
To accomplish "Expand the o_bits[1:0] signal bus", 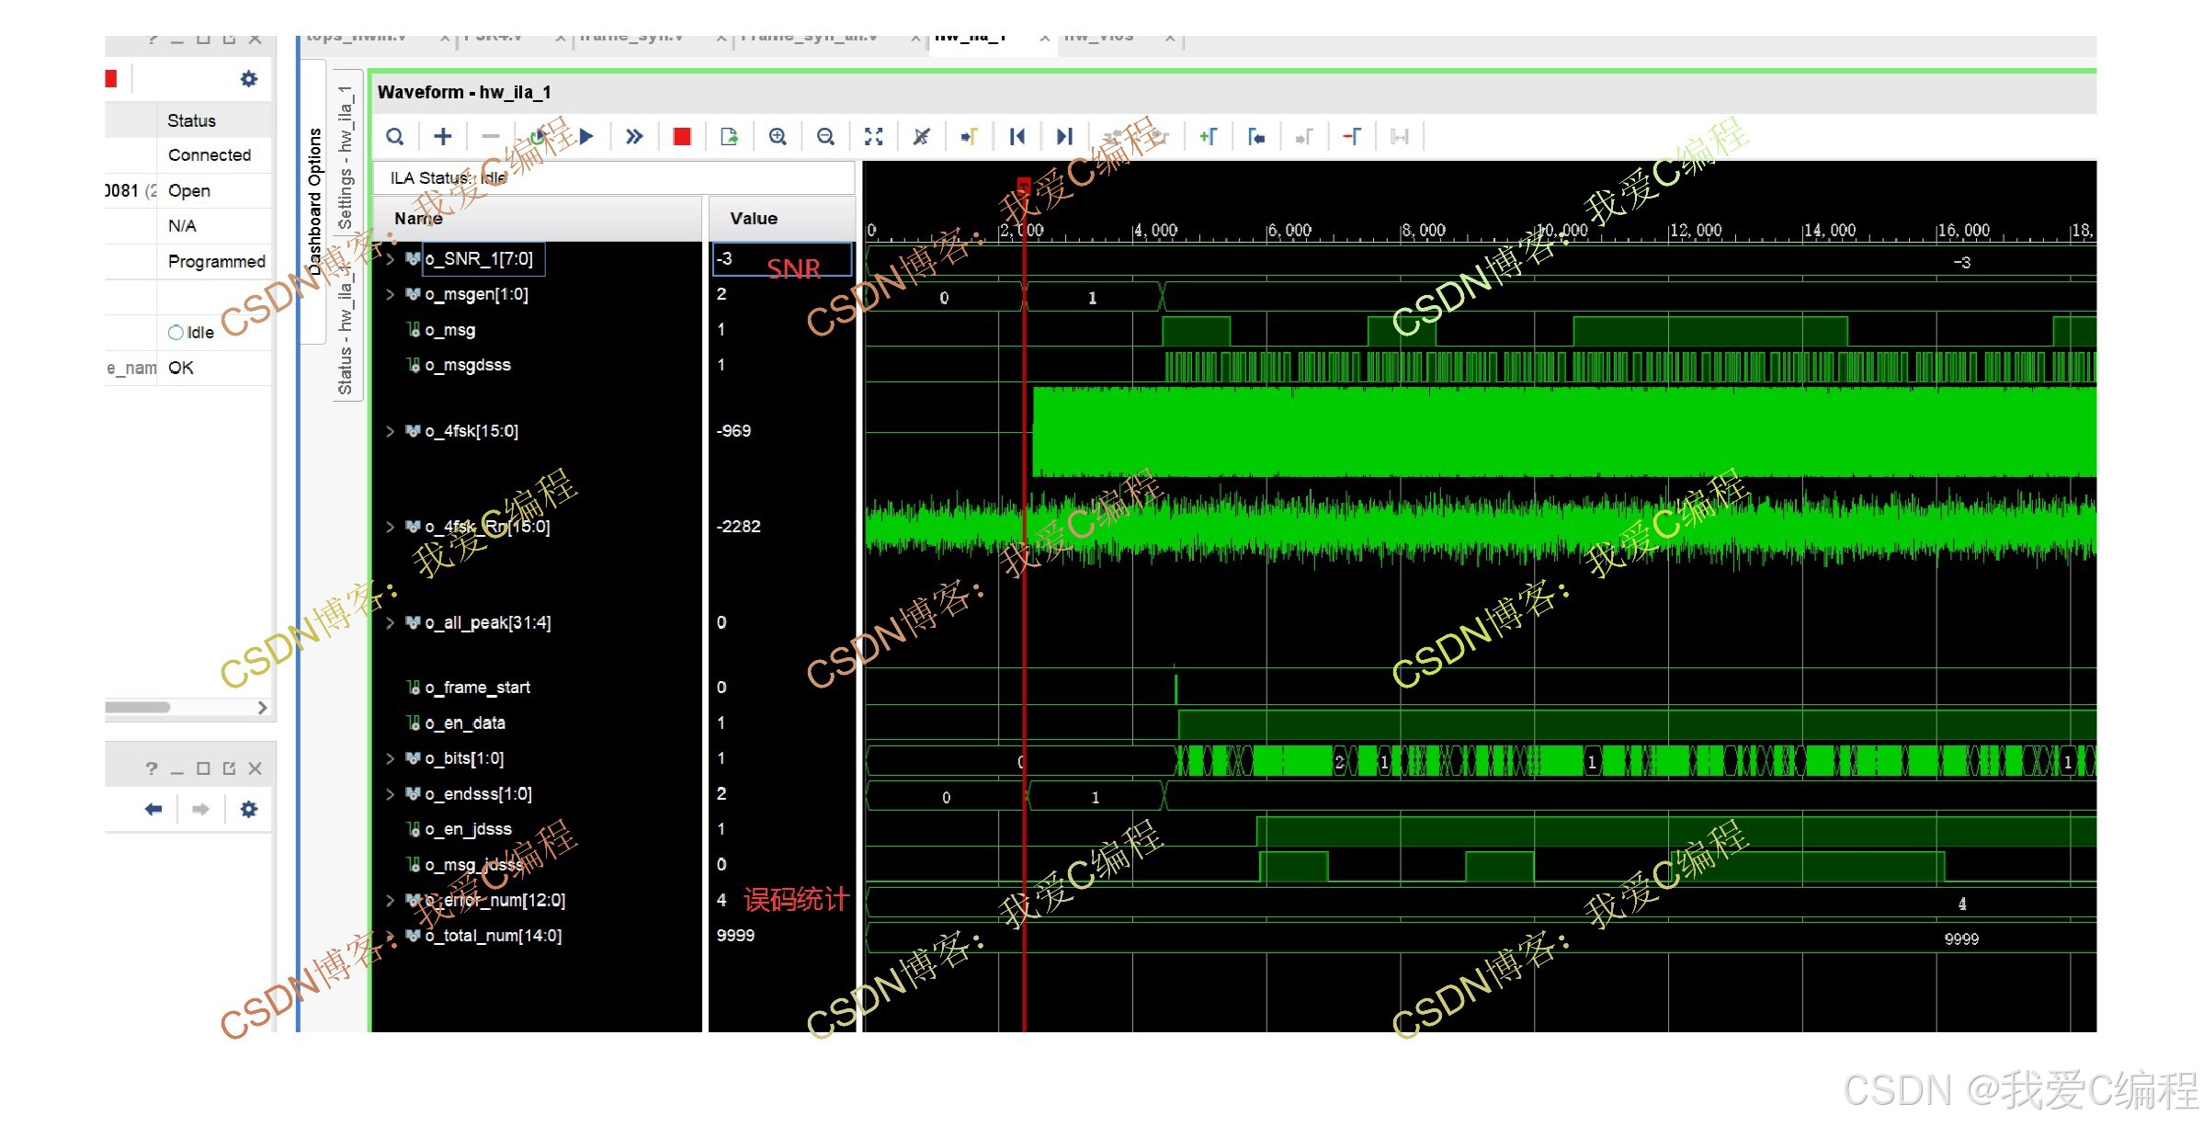I will [390, 758].
